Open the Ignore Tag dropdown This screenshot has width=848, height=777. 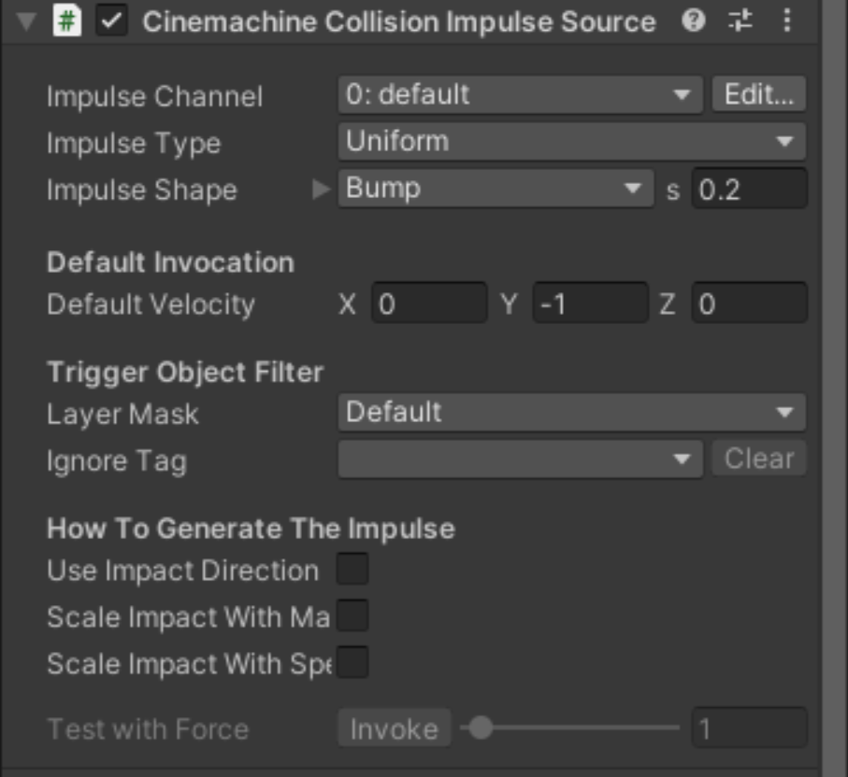pos(520,459)
